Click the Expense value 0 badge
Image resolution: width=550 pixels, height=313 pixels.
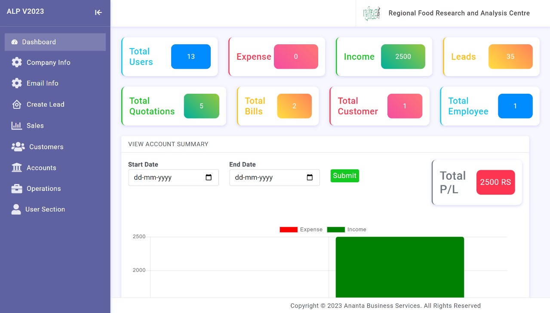point(296,56)
